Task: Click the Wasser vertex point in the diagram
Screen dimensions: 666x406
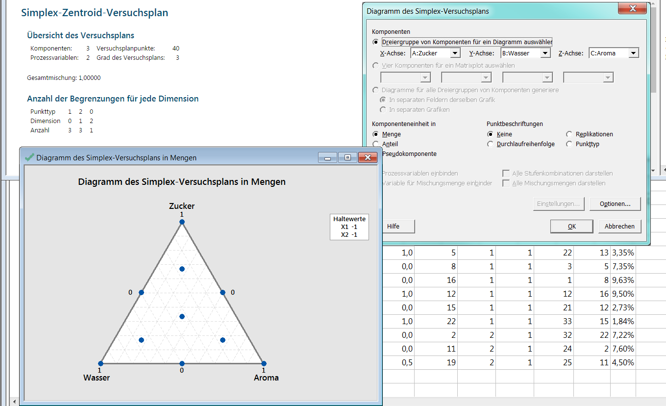Action: point(100,363)
